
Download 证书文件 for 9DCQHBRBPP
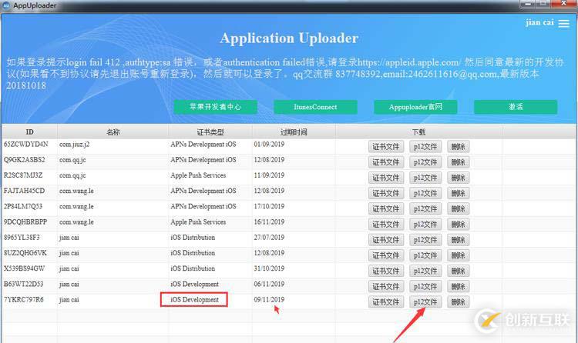386,224
